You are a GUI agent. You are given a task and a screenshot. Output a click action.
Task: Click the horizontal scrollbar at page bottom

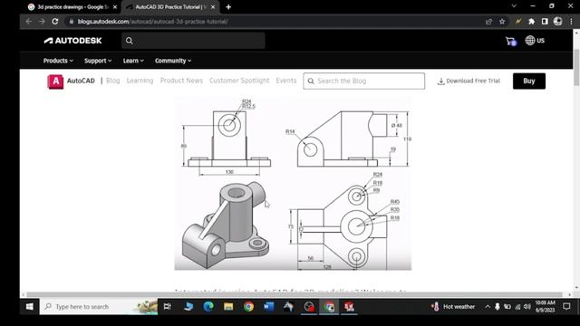point(295,294)
